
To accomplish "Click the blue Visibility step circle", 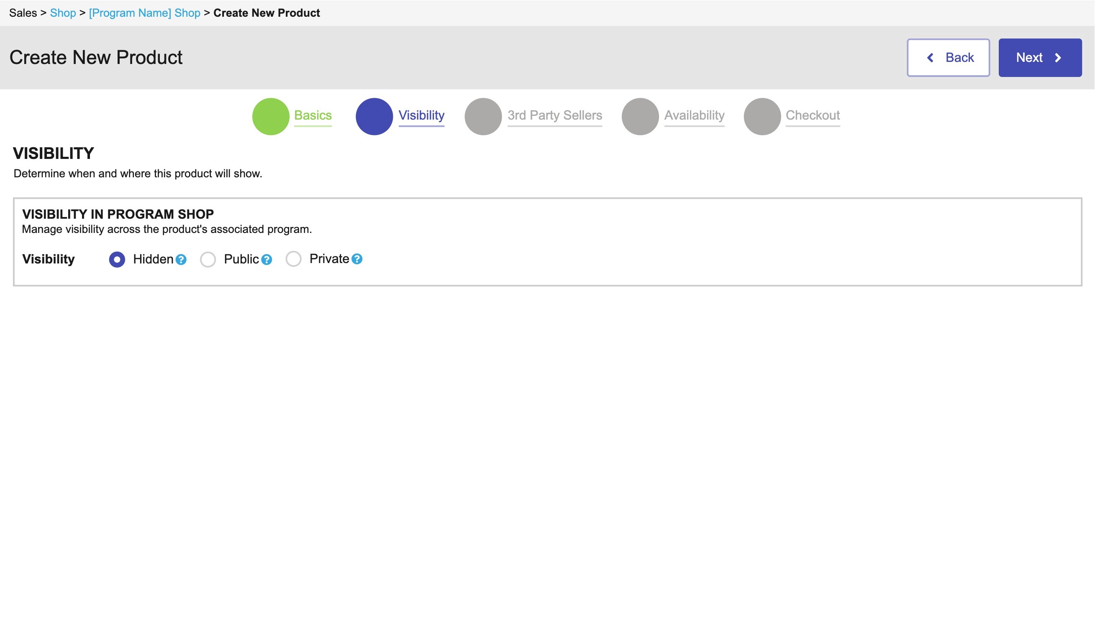I will [374, 116].
